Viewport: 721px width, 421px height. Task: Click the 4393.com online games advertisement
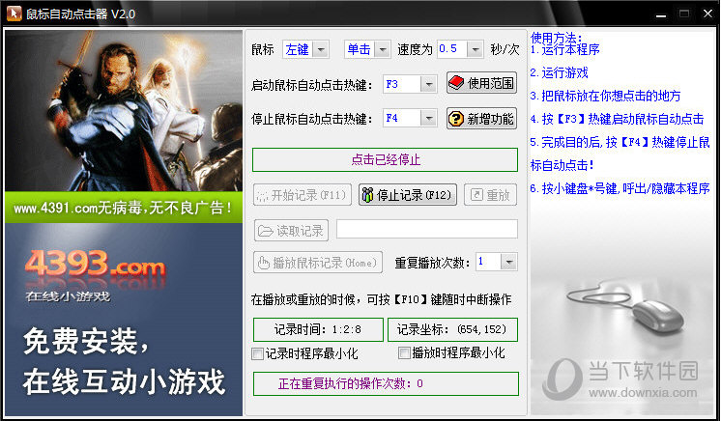pyautogui.click(x=124, y=319)
